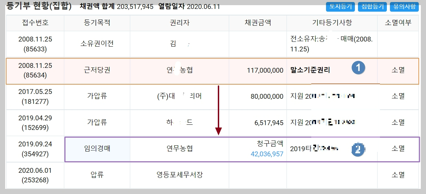Screen dimensions: 426x194
Task: Select receipt number 2020.06.01 (253268)
Action: 35,175
